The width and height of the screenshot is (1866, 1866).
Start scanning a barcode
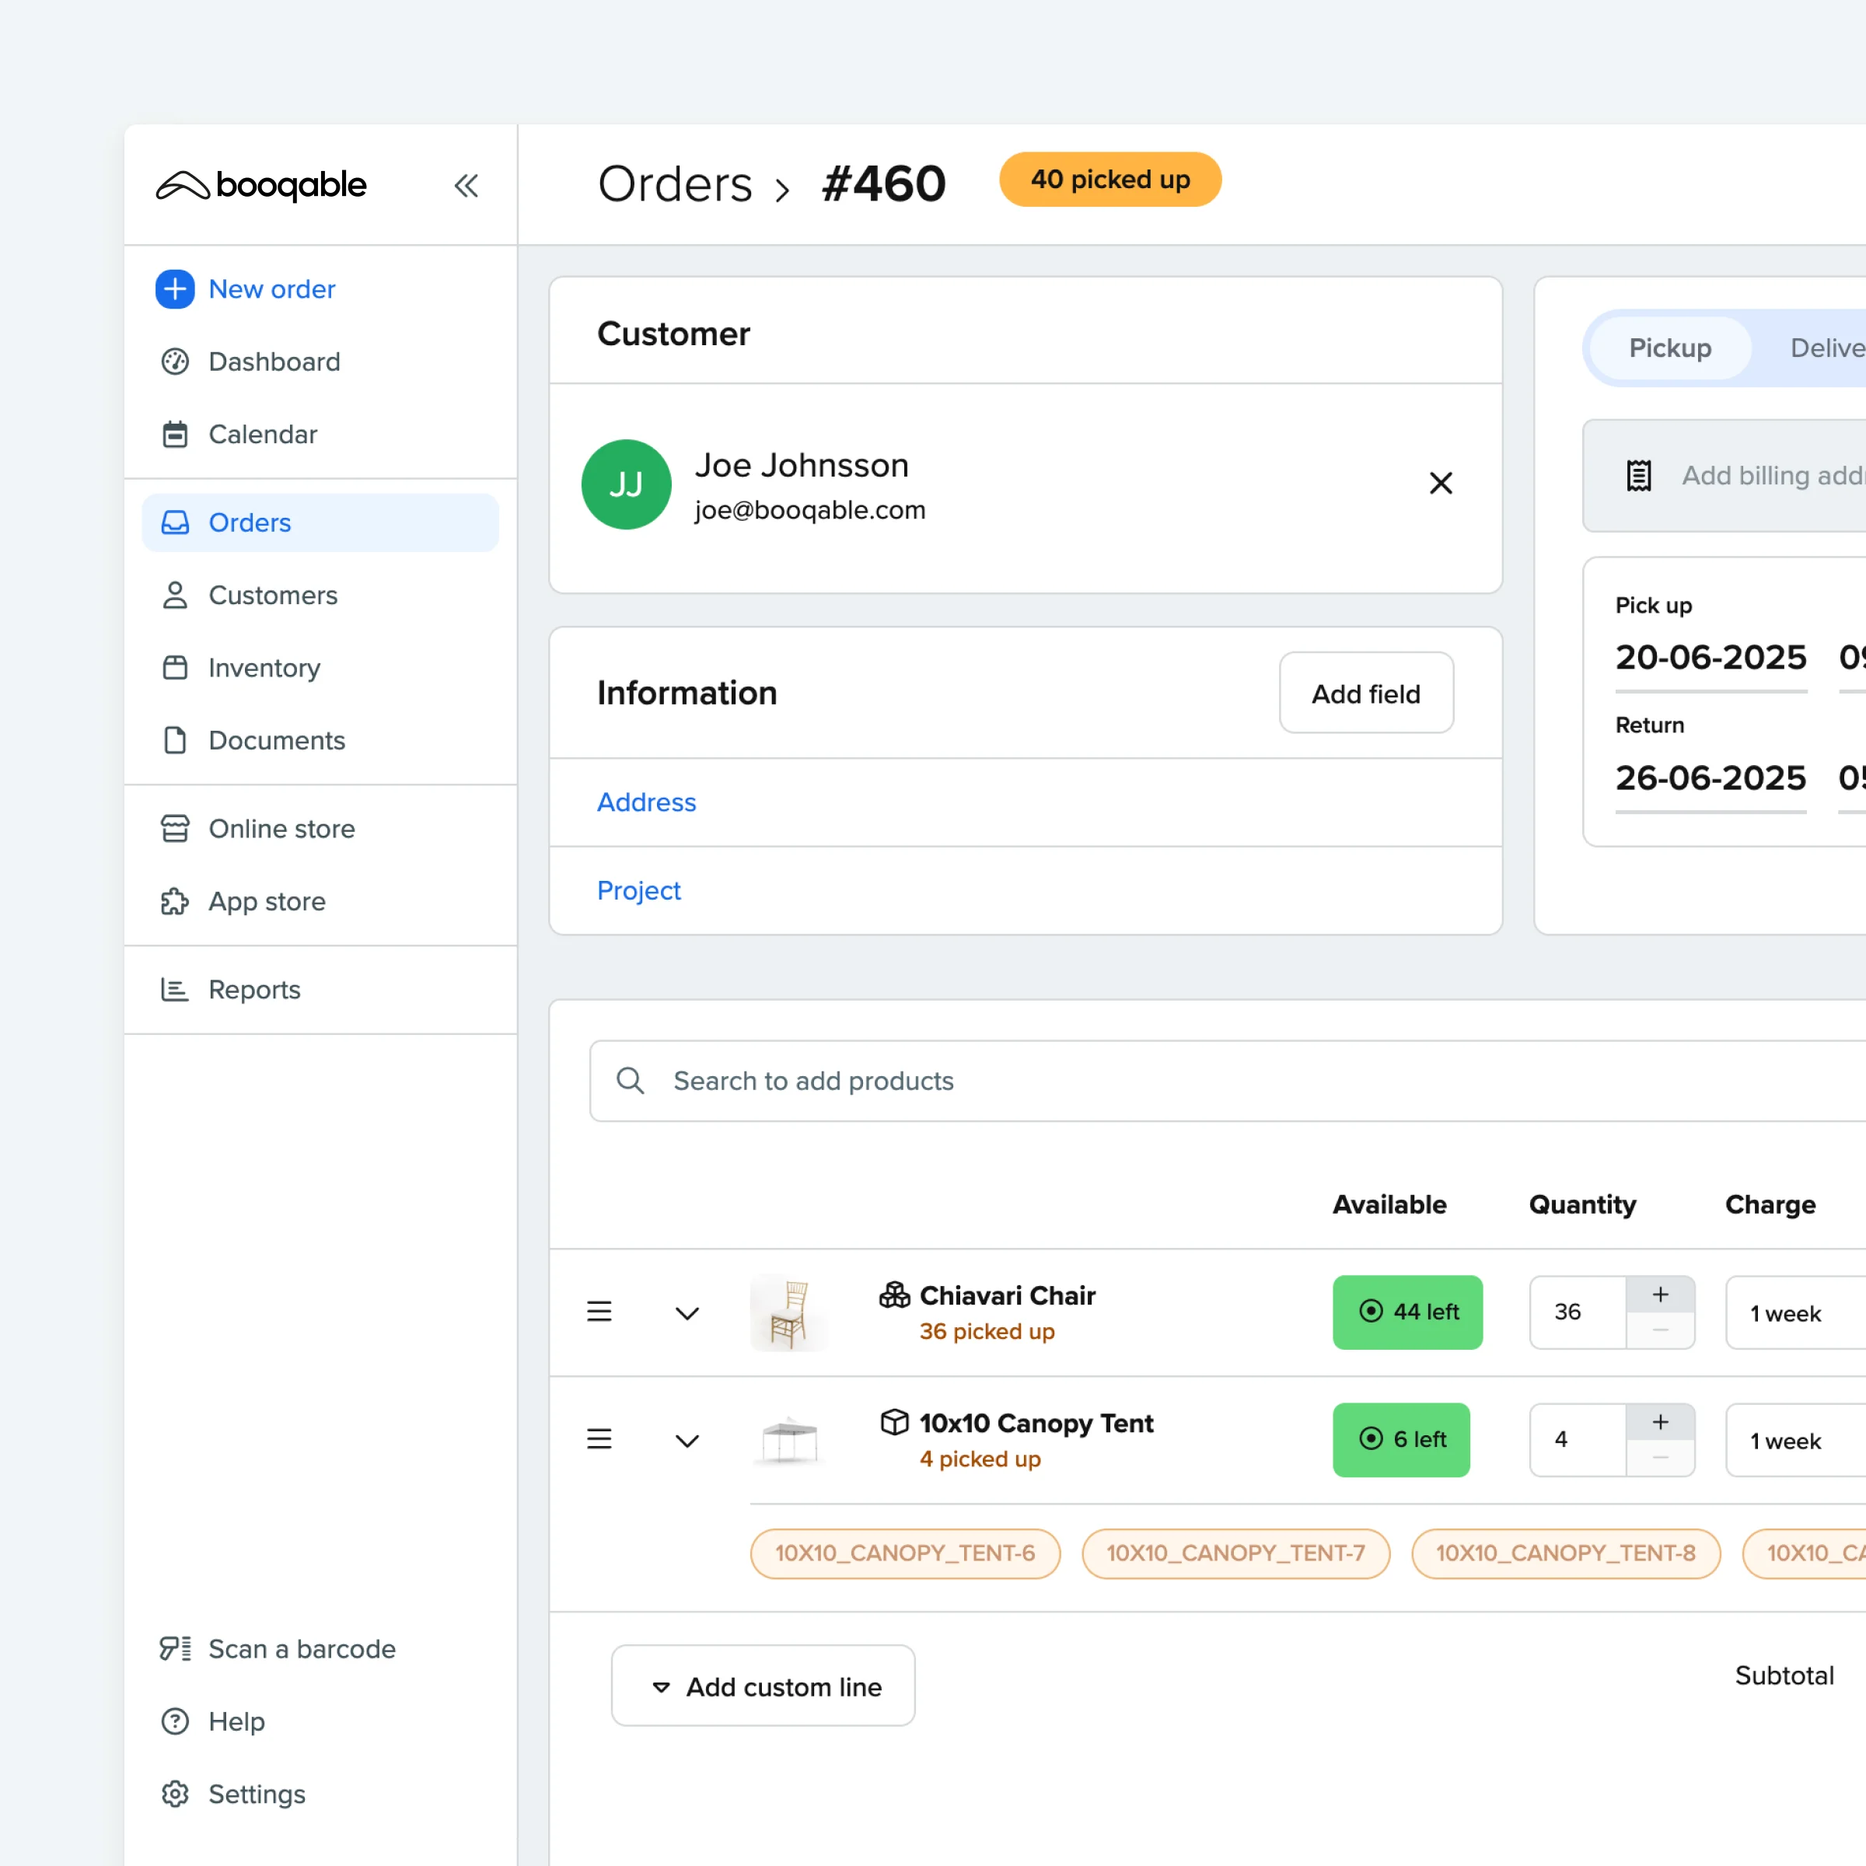(x=302, y=1648)
